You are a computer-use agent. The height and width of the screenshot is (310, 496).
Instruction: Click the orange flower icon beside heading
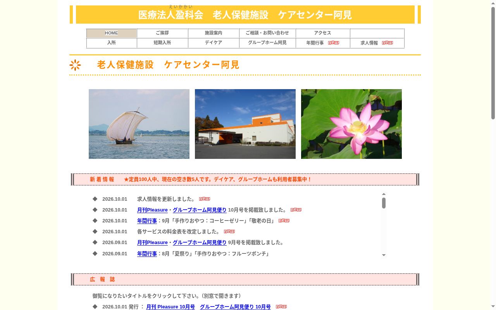point(75,65)
